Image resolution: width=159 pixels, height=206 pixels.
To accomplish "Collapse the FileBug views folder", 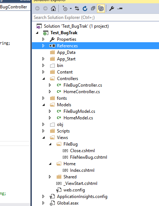I will pyautogui.click(x=50, y=144).
